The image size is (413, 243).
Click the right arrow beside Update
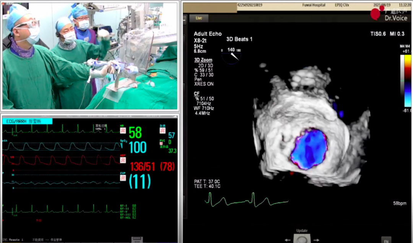pyautogui.click(x=316, y=240)
